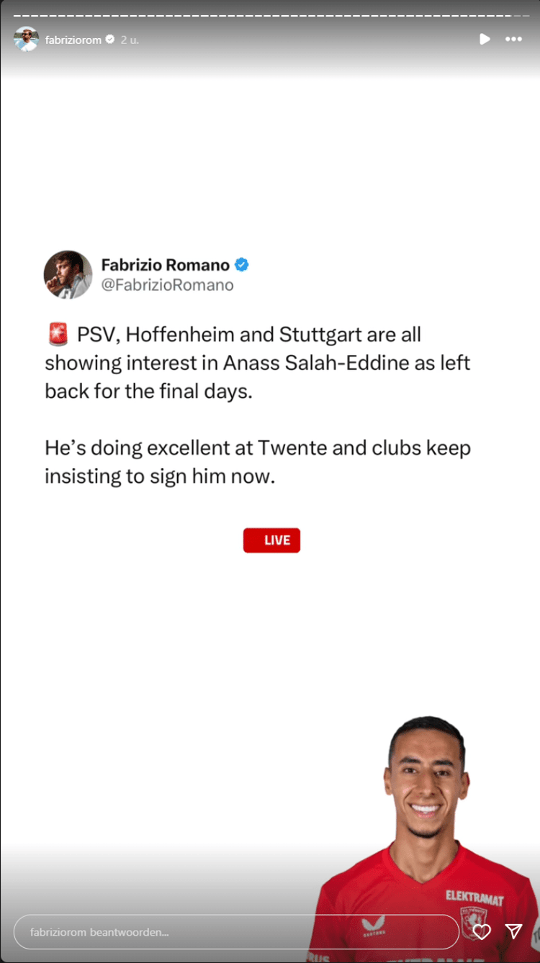The image size is (540, 963).
Task: Click the middle of the story progress bar
Action: point(270,14)
